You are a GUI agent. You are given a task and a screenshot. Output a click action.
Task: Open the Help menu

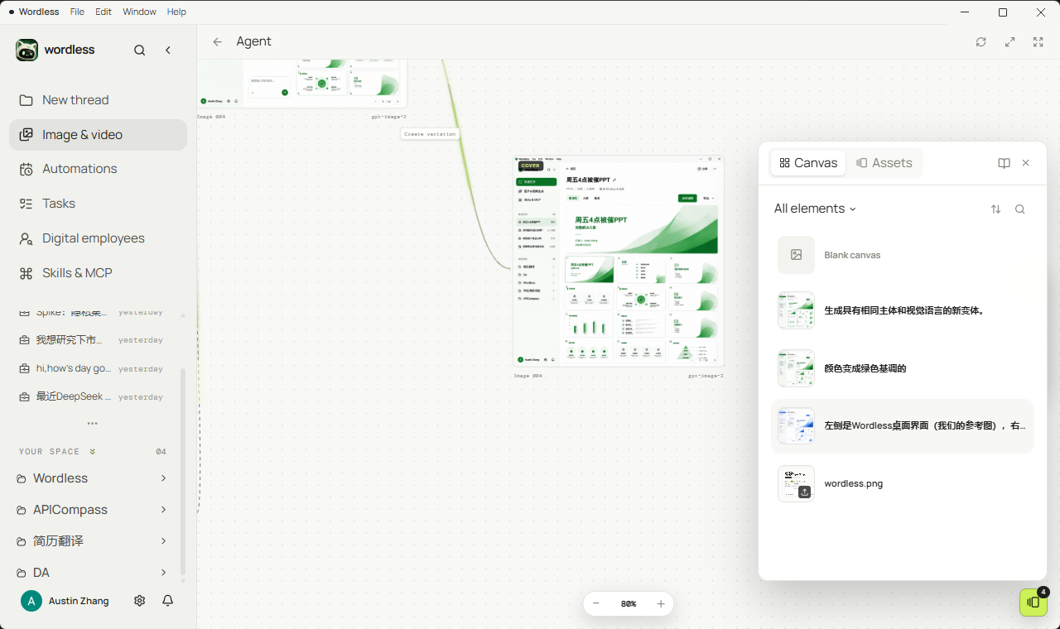176,12
